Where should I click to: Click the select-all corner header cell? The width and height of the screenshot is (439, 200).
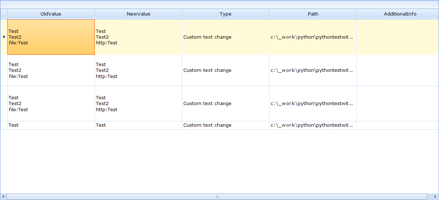coord(4,14)
